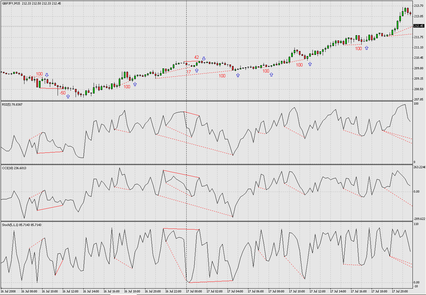Click the 16 Jul 14:00 time label
Screen dimensions: 426x295
pyautogui.click(x=91, y=291)
